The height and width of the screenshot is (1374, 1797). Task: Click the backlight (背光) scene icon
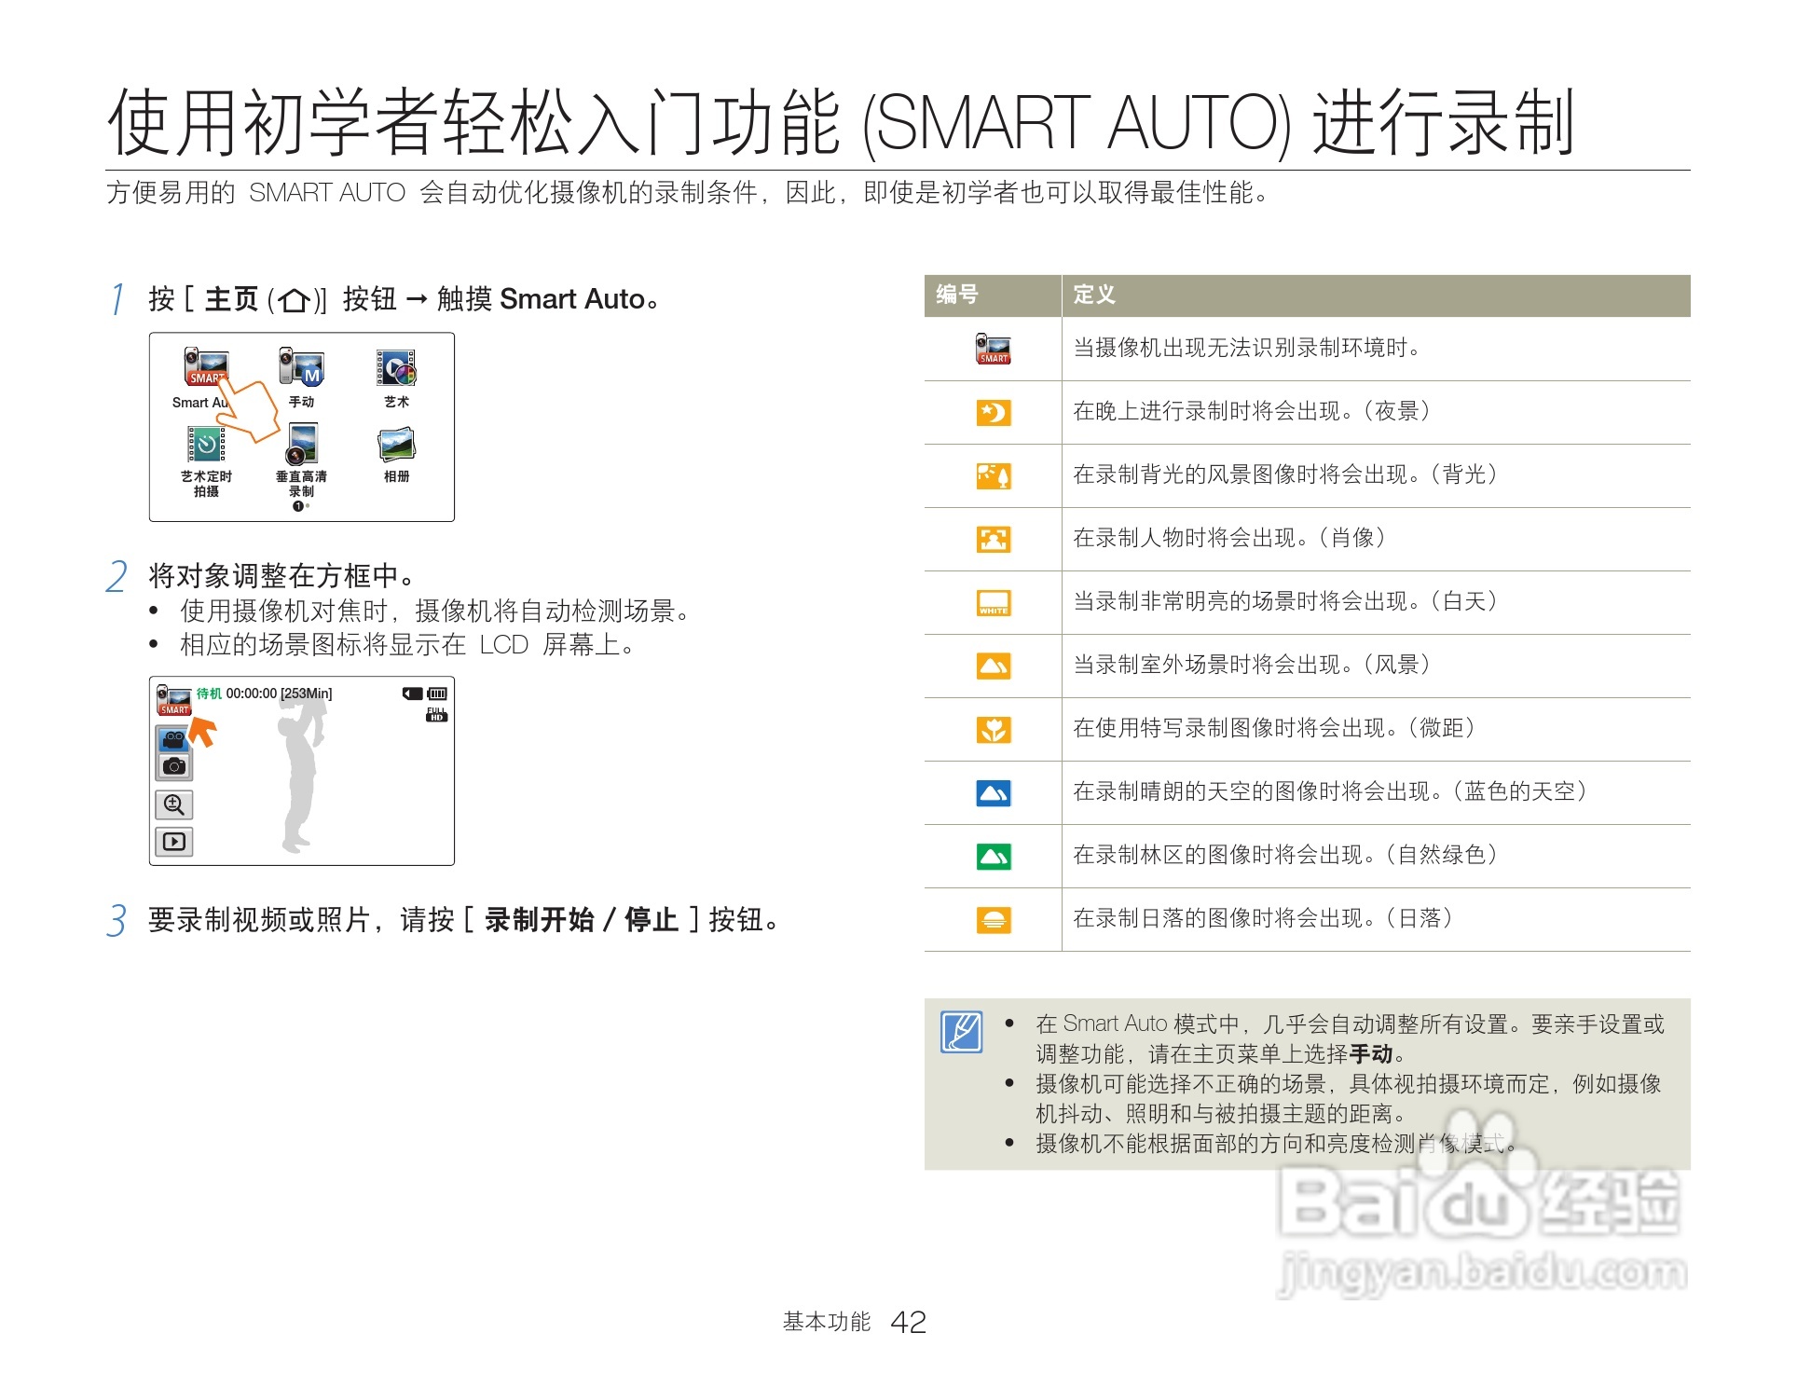click(992, 475)
